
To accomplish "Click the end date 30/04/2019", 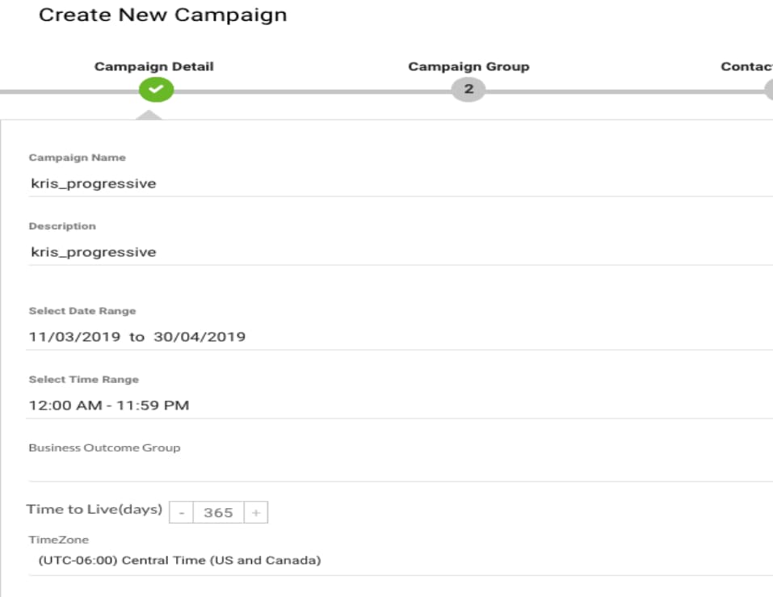I will (x=200, y=337).
